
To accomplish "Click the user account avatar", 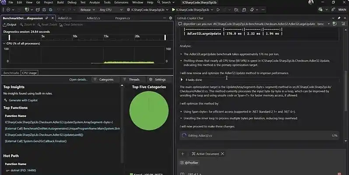I will click(x=311, y=2).
